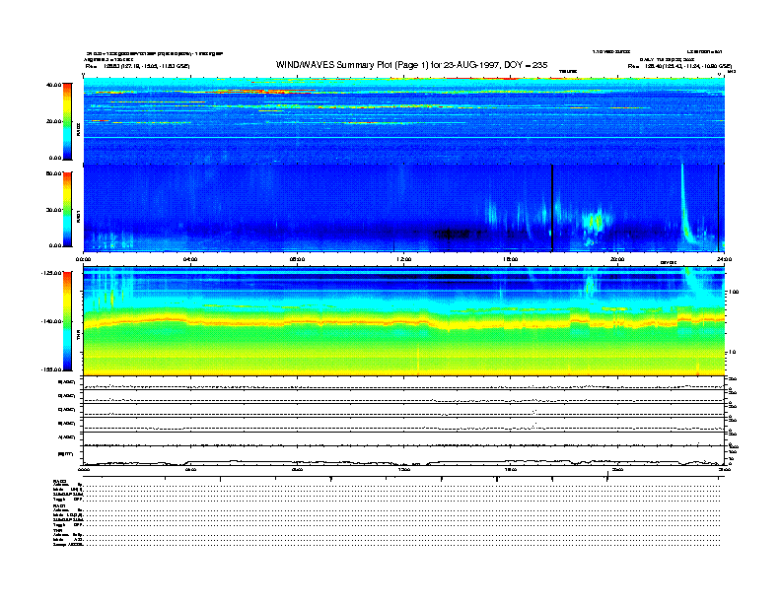Image resolution: width=781 pixels, height=603 pixels.
Task: Click the RAD2 spectrogram panel
Action: 404,120
